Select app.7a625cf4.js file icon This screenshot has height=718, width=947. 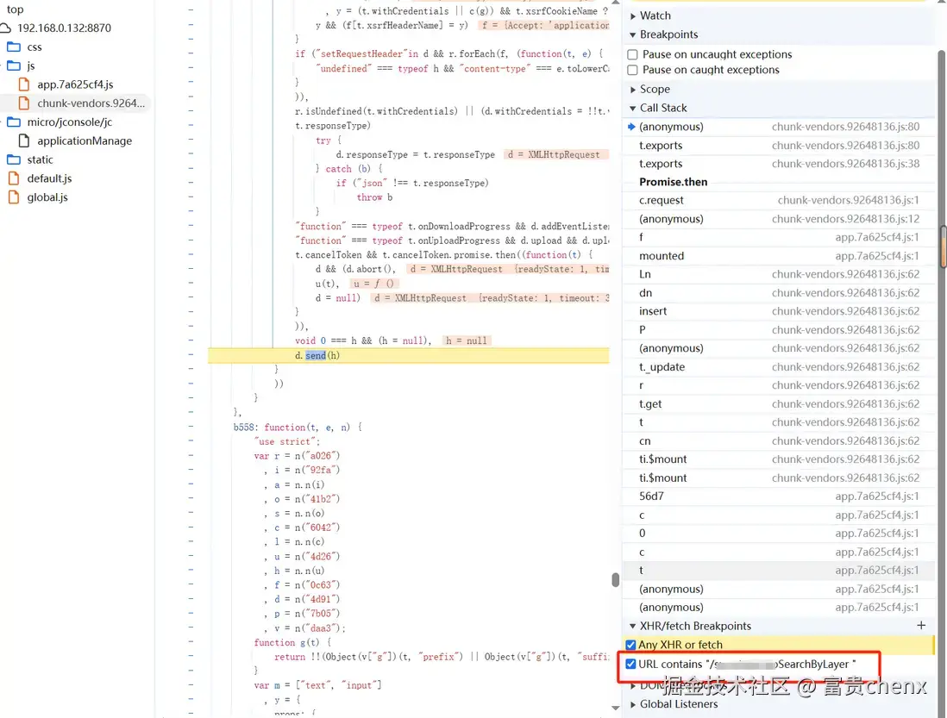24,84
